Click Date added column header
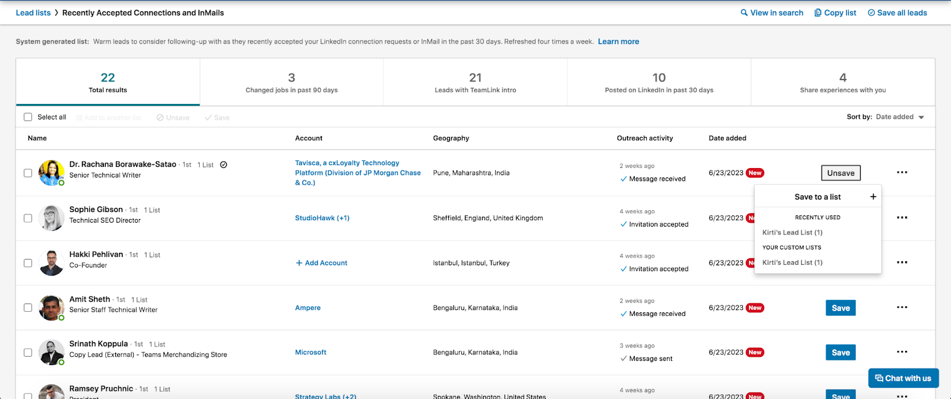The height and width of the screenshot is (399, 951). [728, 138]
